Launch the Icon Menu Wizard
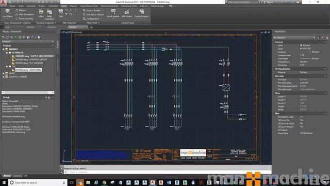The image size is (330, 186). click(x=93, y=14)
